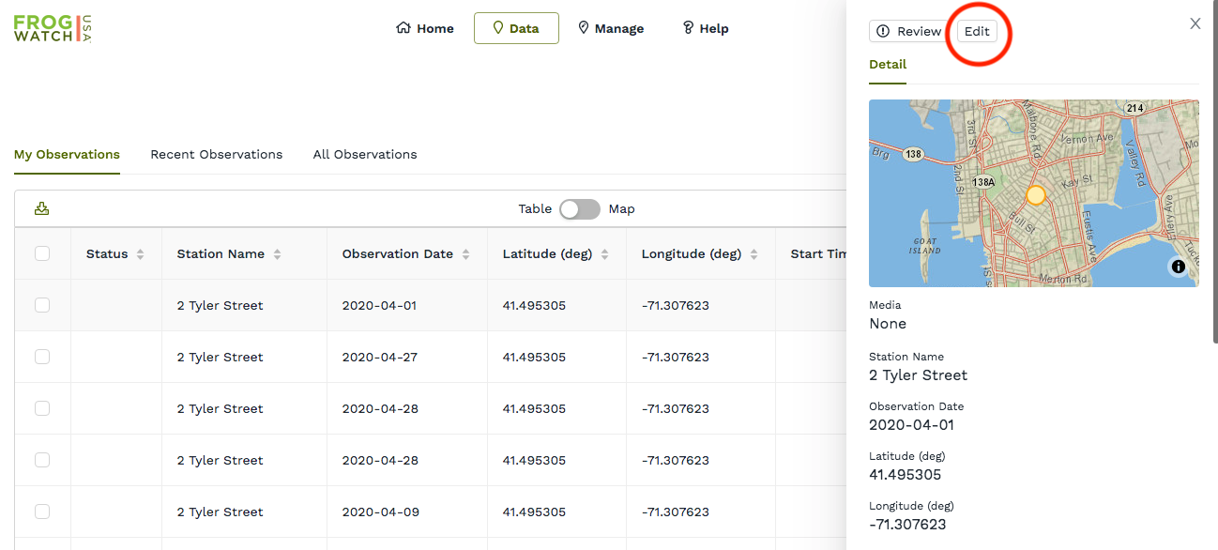Sort by Status column arrows
1218x550 pixels.
[140, 254]
